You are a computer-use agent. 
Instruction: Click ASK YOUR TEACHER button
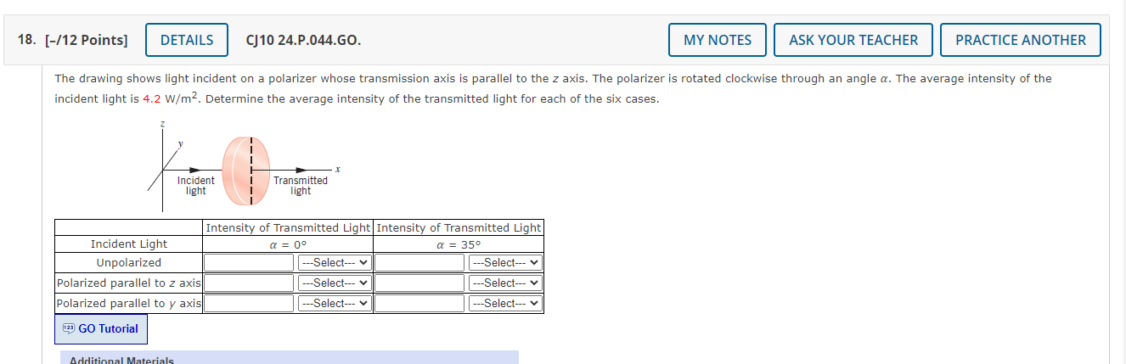point(853,40)
